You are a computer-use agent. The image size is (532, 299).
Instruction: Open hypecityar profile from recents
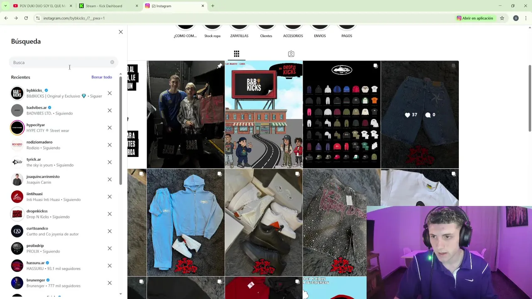(x=56, y=127)
